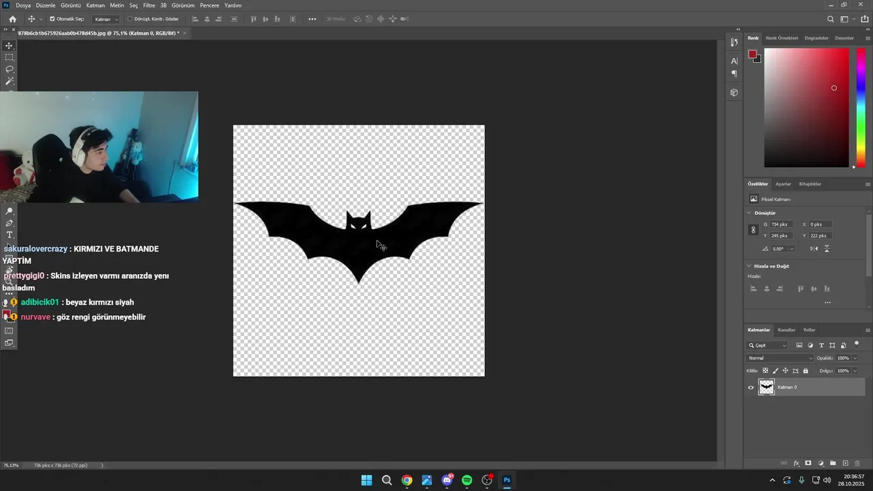Image resolution: width=873 pixels, height=491 pixels.
Task: Click the Home icon in the options bar
Action: coord(12,19)
